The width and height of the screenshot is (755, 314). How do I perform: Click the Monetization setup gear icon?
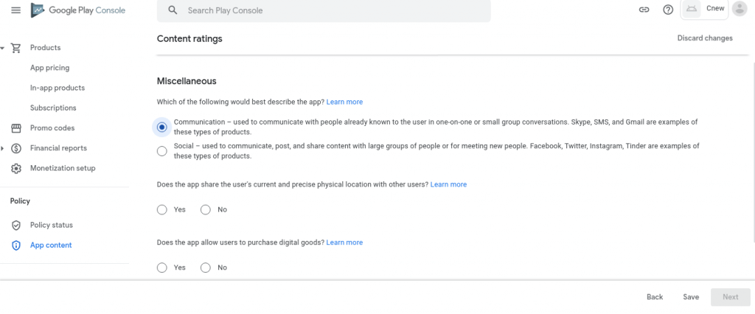point(15,168)
